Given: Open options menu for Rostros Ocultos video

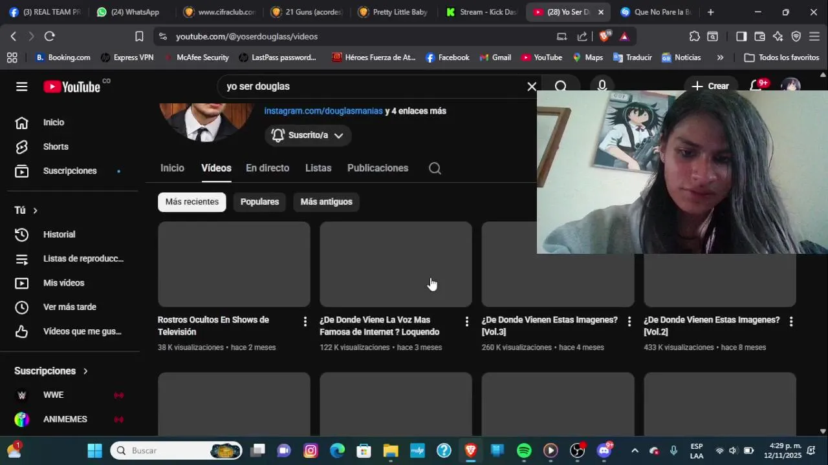Looking at the screenshot, I should point(305,321).
